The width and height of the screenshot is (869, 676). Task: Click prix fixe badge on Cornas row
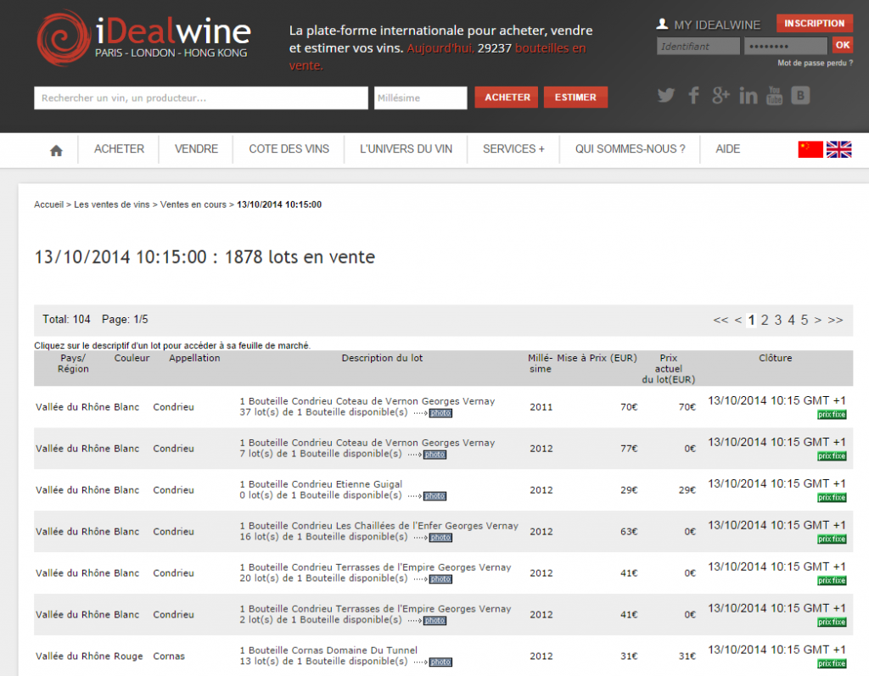[x=832, y=664]
